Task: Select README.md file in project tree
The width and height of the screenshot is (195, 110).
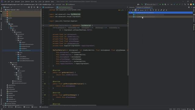Action: (x=12, y=99)
